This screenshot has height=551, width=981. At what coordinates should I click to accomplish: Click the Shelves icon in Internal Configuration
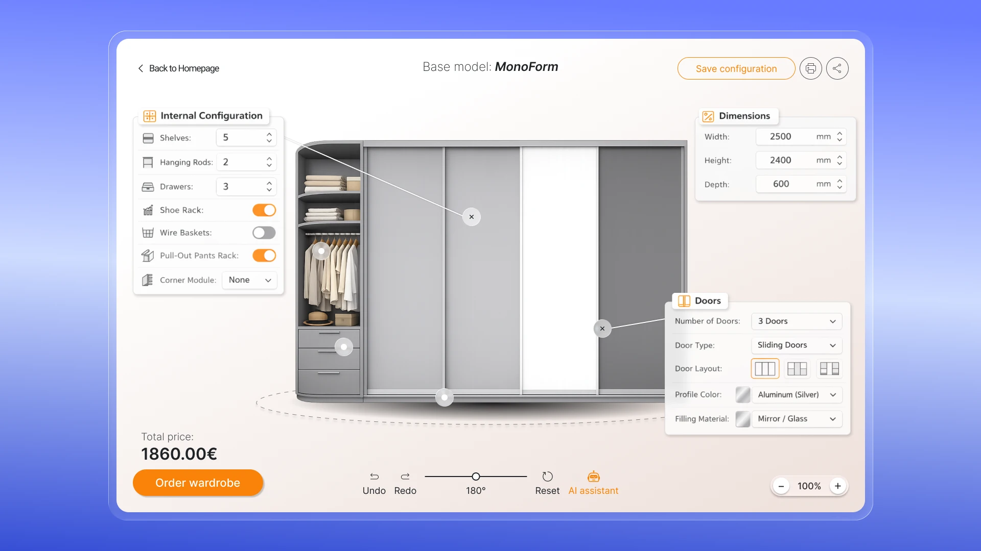tap(148, 138)
